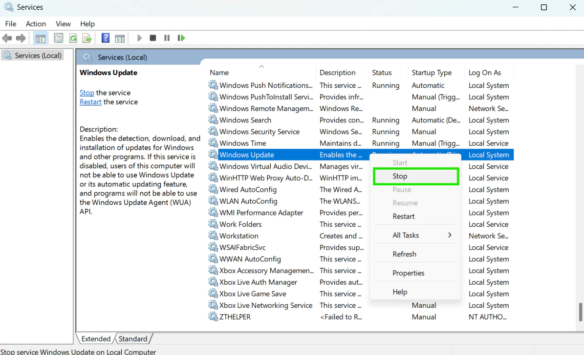Click the Stop Service square toolbar button
This screenshot has width=584, height=355.
pyautogui.click(x=152, y=38)
